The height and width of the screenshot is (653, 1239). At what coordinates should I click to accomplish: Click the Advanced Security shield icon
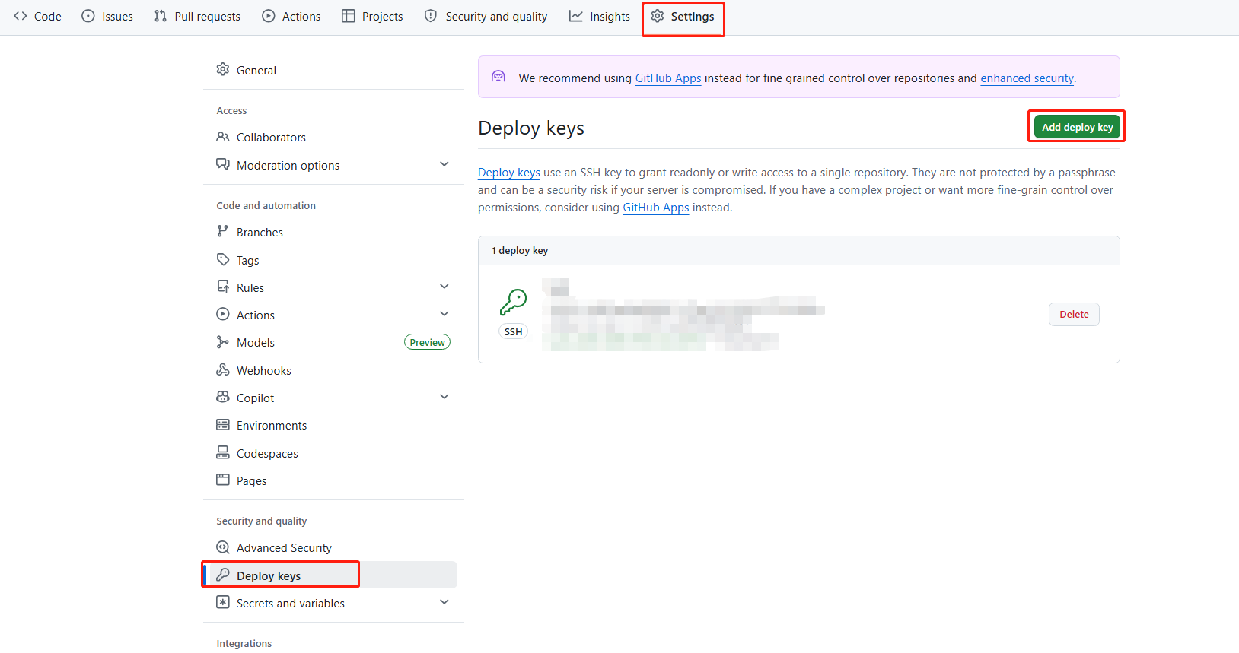coord(222,547)
